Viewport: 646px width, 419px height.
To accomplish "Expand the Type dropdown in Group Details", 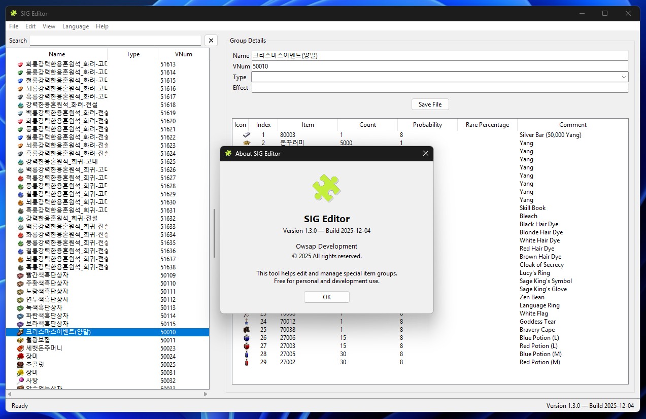I will click(624, 77).
